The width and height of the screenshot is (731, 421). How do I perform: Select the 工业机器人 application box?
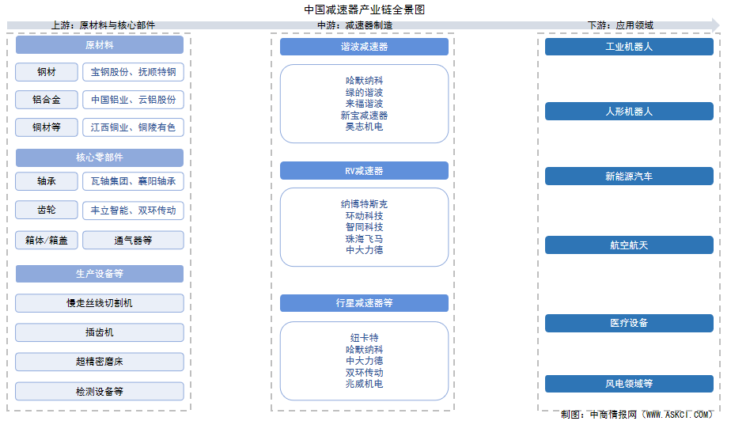pyautogui.click(x=629, y=47)
